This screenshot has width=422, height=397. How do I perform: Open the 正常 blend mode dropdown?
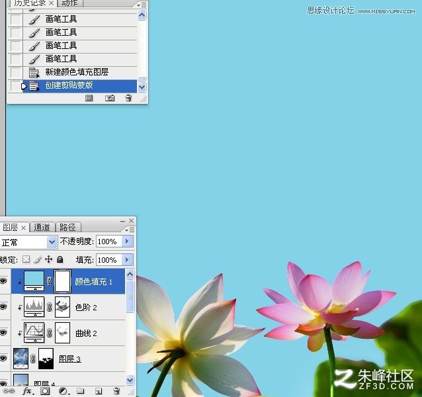(x=52, y=242)
